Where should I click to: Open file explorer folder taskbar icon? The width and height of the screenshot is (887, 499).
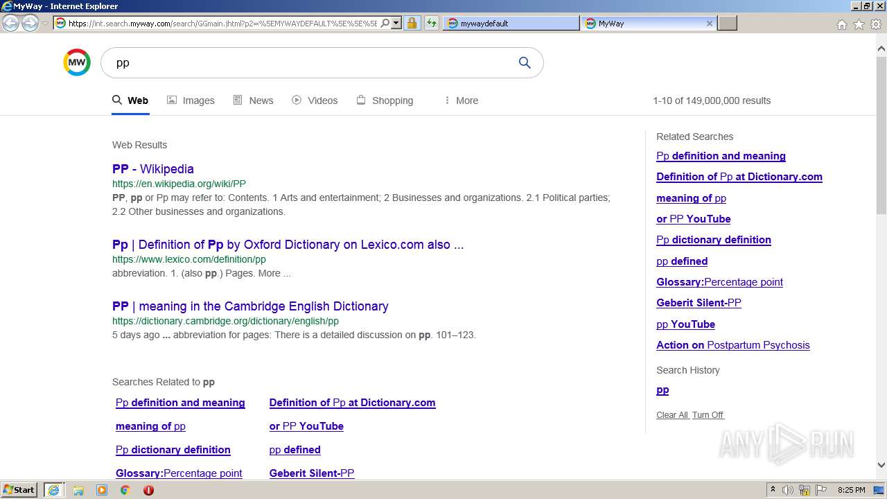[x=78, y=490]
